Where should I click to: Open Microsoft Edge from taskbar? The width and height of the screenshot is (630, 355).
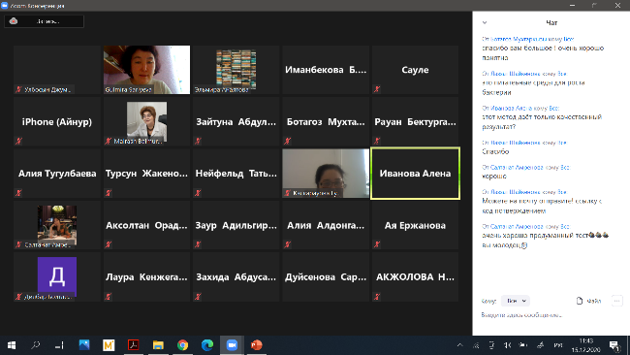(x=207, y=345)
